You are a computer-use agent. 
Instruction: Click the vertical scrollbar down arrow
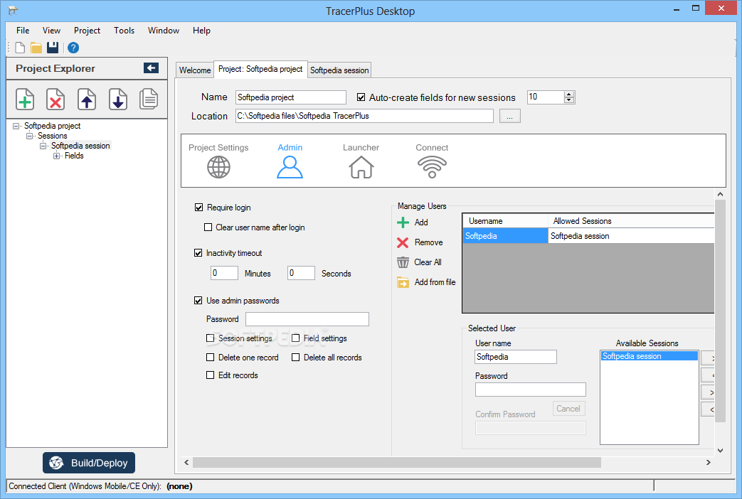(720, 451)
